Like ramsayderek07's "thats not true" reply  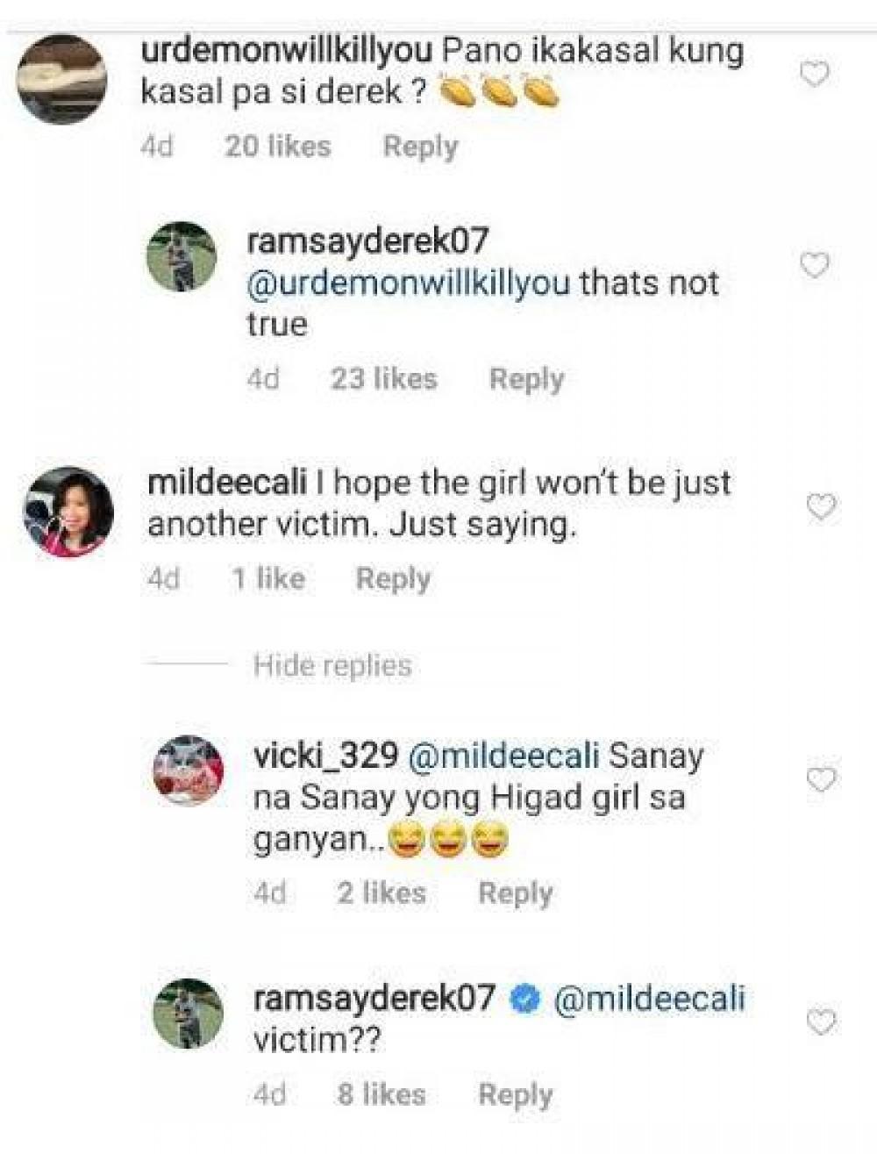[816, 265]
